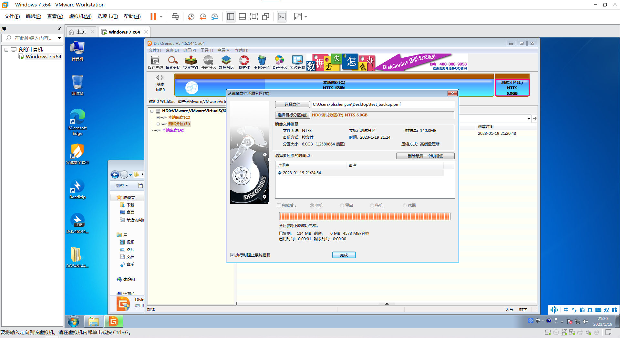Click image file path field
Image resolution: width=620 pixels, height=338 pixels.
383,104
